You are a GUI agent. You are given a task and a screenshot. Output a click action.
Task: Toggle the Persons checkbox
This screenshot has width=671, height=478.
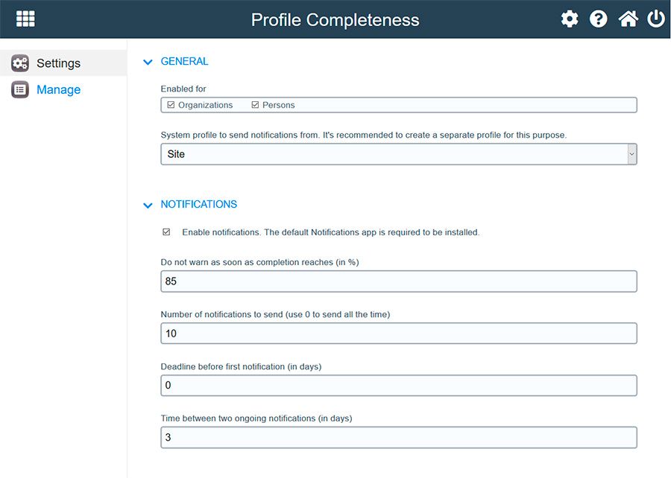(x=255, y=105)
